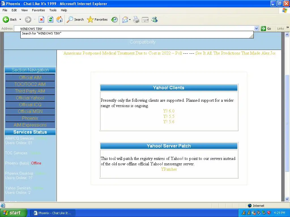Open the File menu
This screenshot has width=290, height=217.
click(x=5, y=10)
